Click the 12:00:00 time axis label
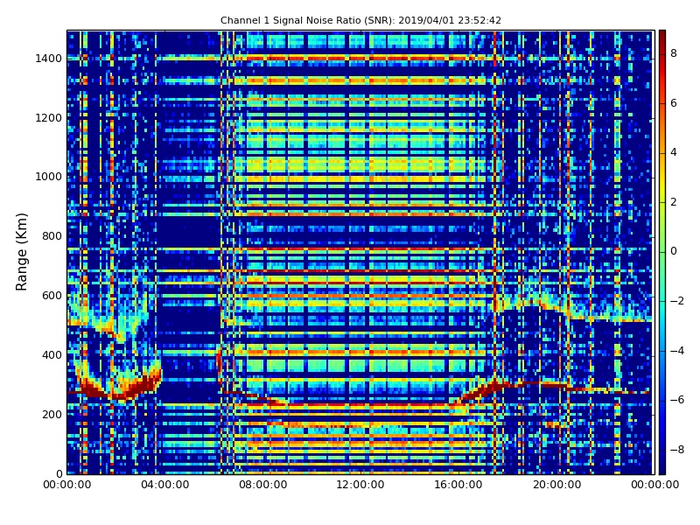 tap(360, 485)
